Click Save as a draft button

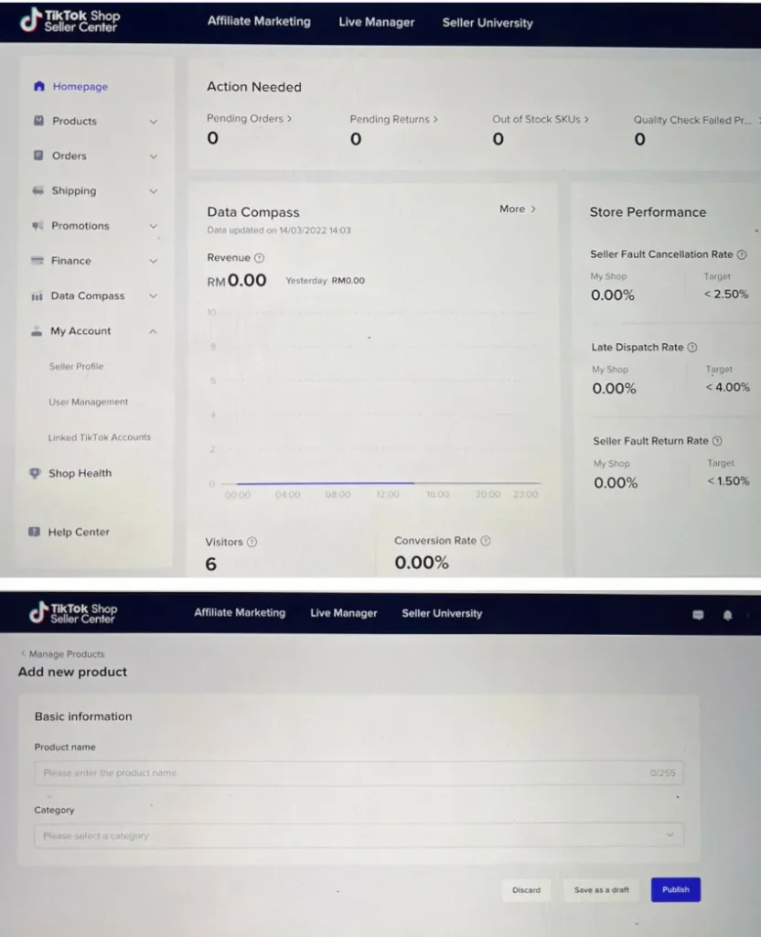point(601,889)
